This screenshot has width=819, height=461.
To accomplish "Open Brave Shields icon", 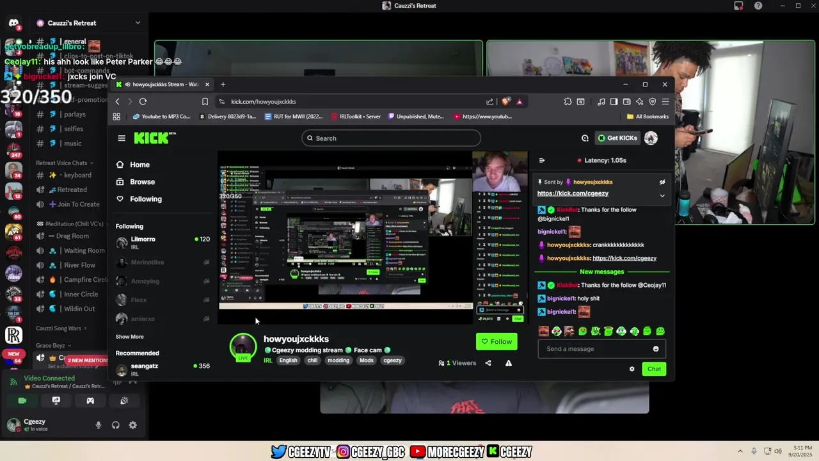I will point(505,102).
